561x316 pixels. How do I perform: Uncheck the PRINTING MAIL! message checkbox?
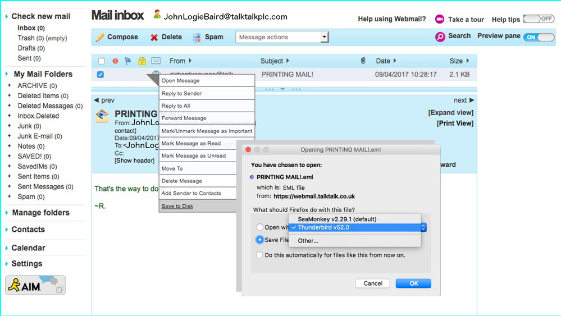point(101,74)
